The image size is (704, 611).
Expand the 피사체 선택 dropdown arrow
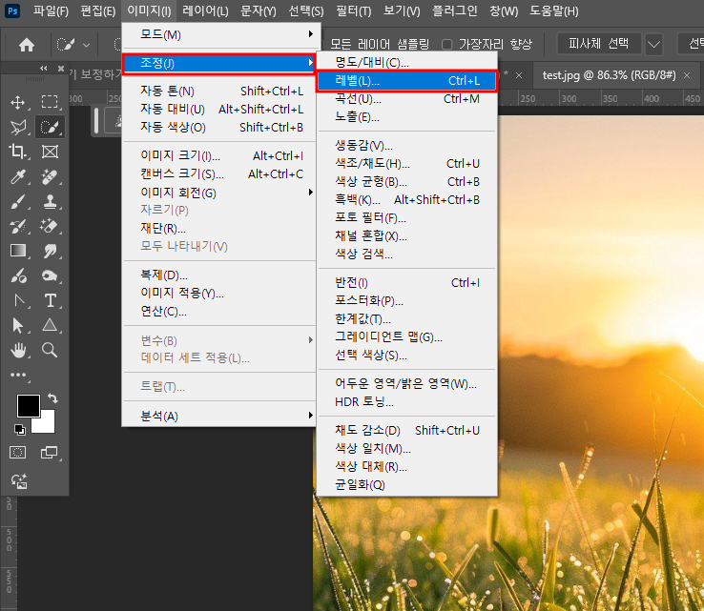653,44
